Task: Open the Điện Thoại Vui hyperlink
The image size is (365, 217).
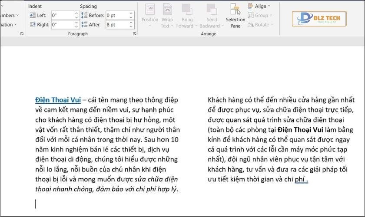Action: (x=58, y=99)
